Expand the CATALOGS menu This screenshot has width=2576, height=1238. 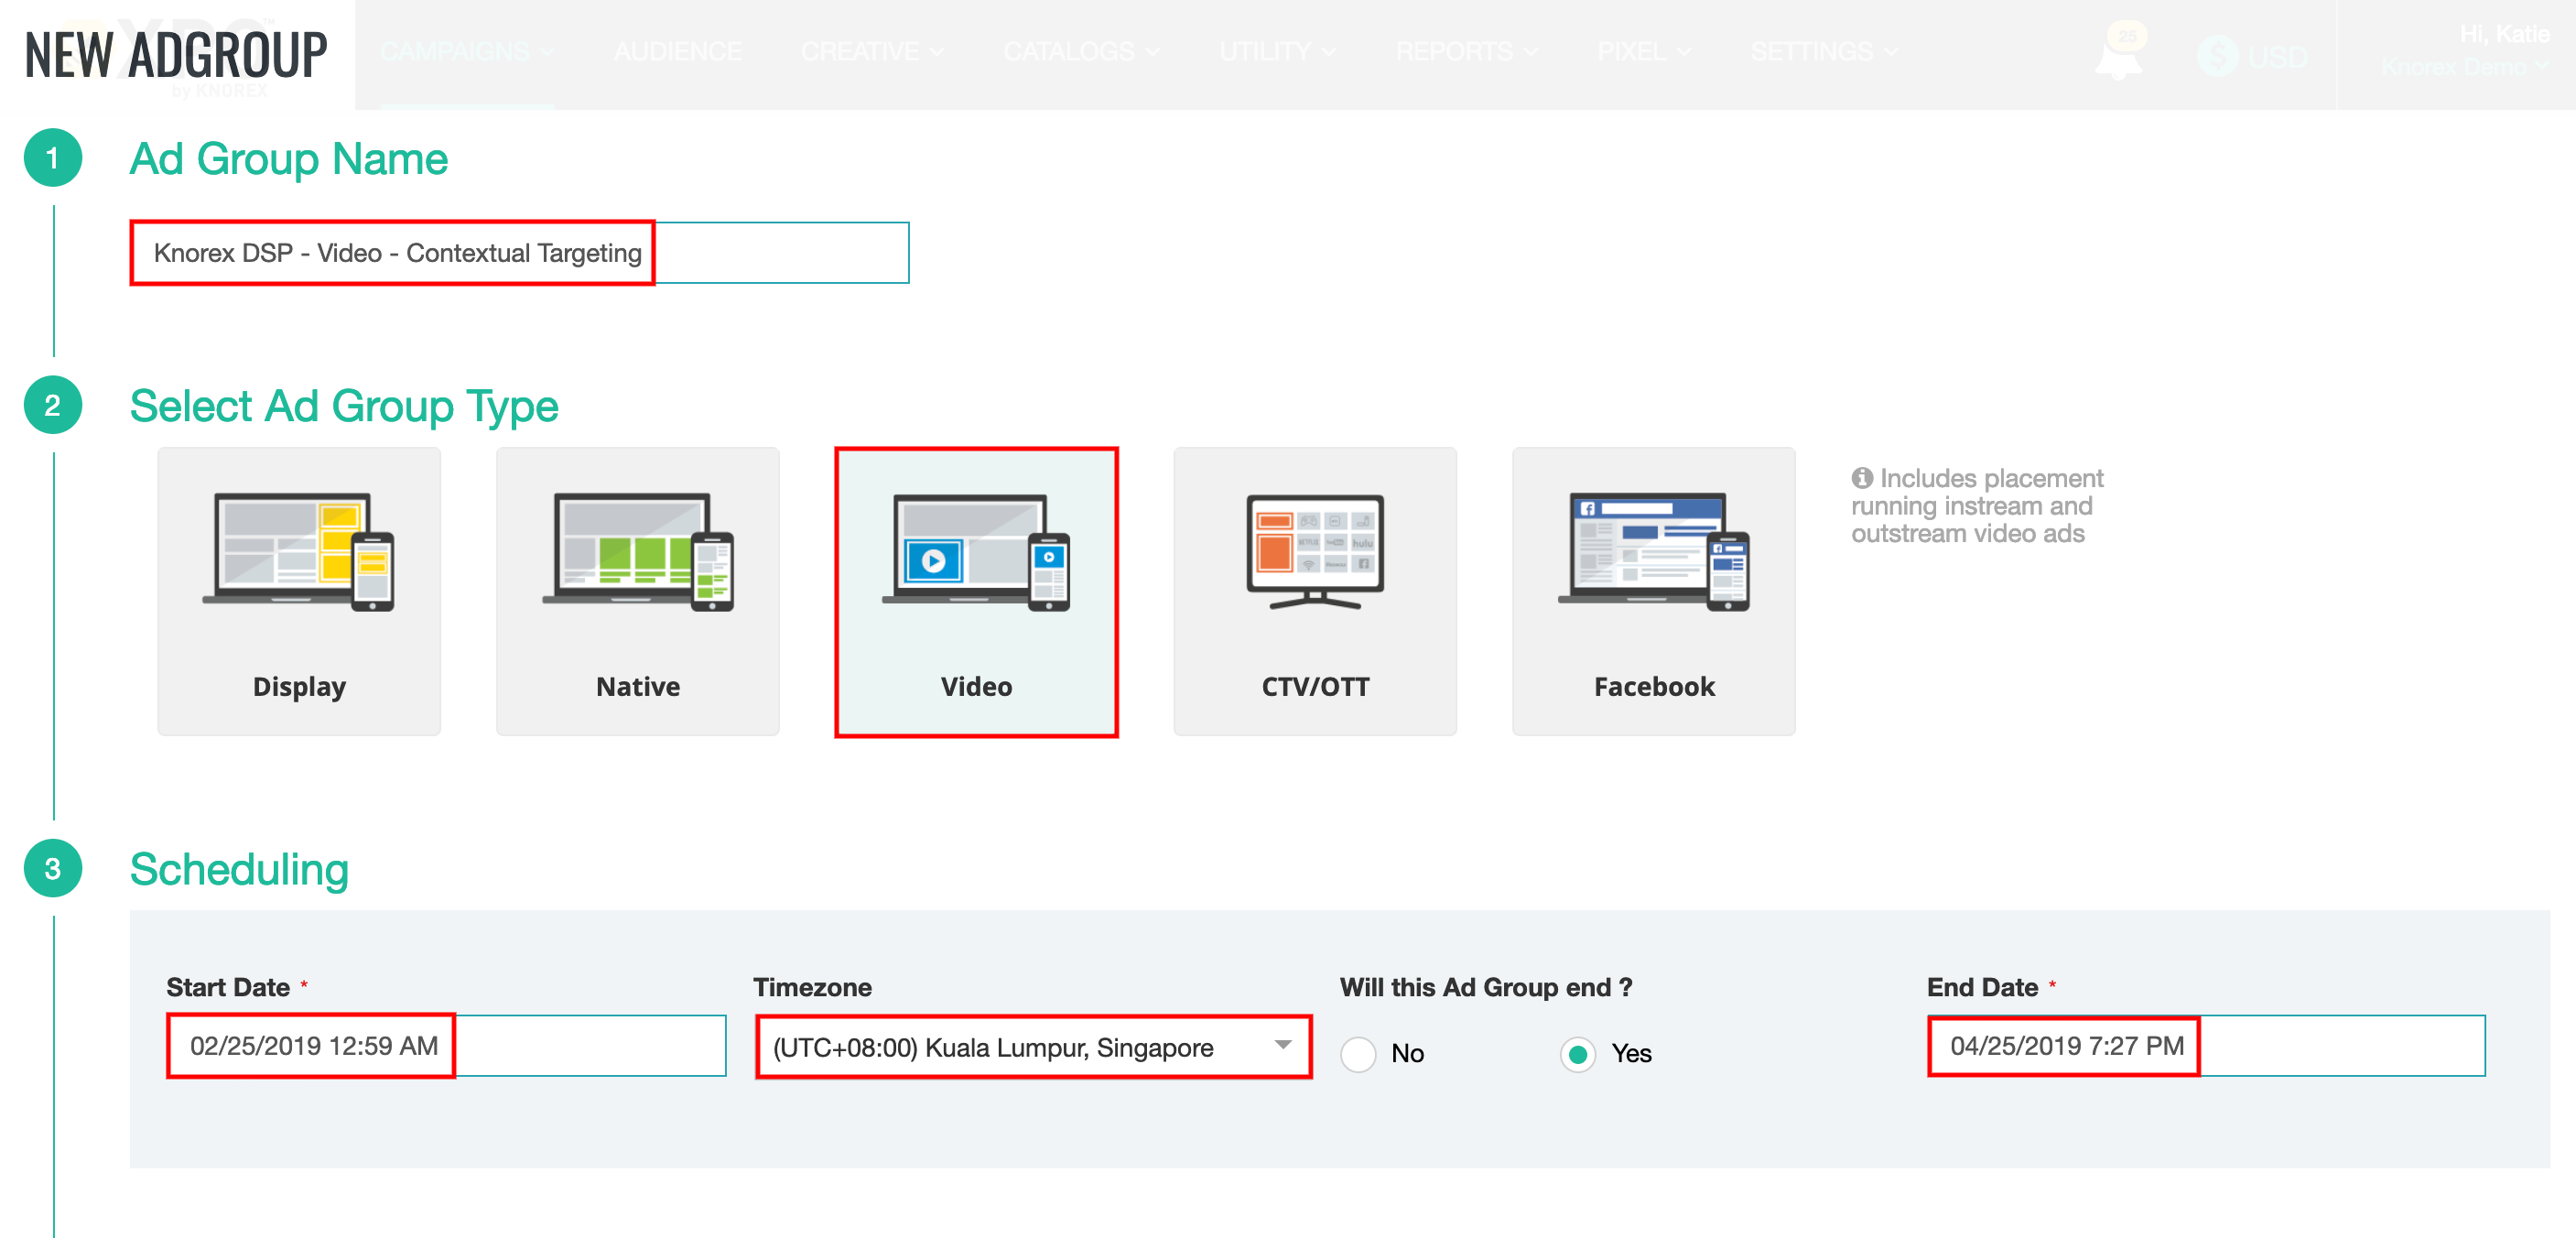[1082, 51]
